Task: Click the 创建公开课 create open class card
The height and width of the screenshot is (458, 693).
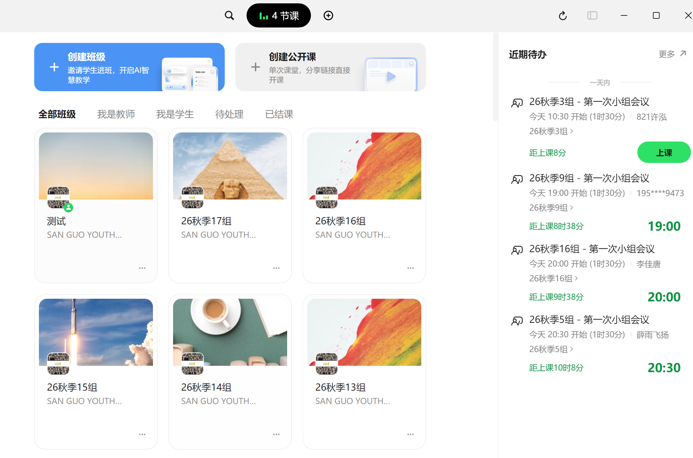Action: (x=330, y=67)
